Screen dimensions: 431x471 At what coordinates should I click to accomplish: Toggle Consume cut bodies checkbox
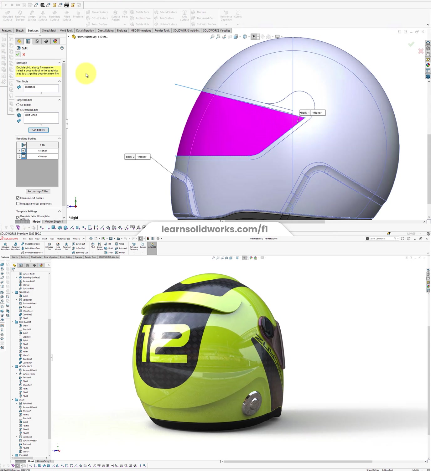[x=18, y=198]
